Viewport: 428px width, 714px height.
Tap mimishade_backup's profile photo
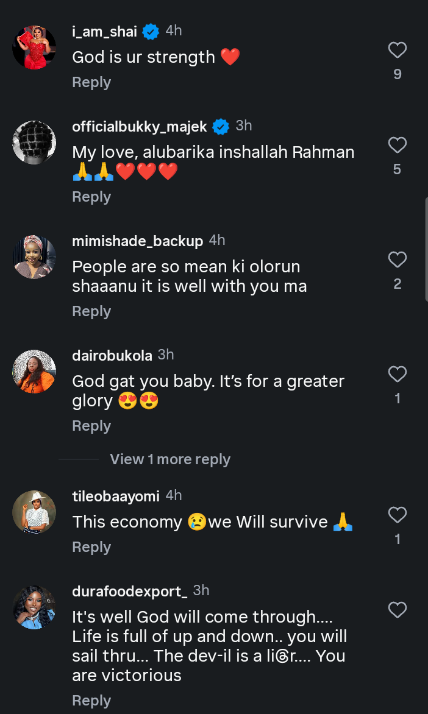[34, 257]
